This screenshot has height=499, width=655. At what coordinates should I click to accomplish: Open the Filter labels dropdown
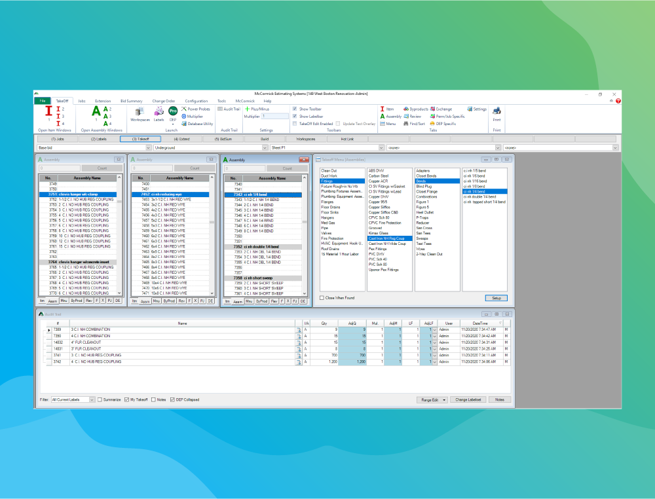coord(93,399)
